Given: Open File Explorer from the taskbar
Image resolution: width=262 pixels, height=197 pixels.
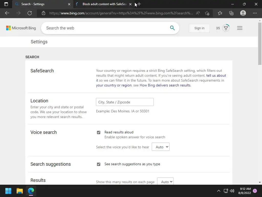Looking at the screenshot, I should 20,191.
